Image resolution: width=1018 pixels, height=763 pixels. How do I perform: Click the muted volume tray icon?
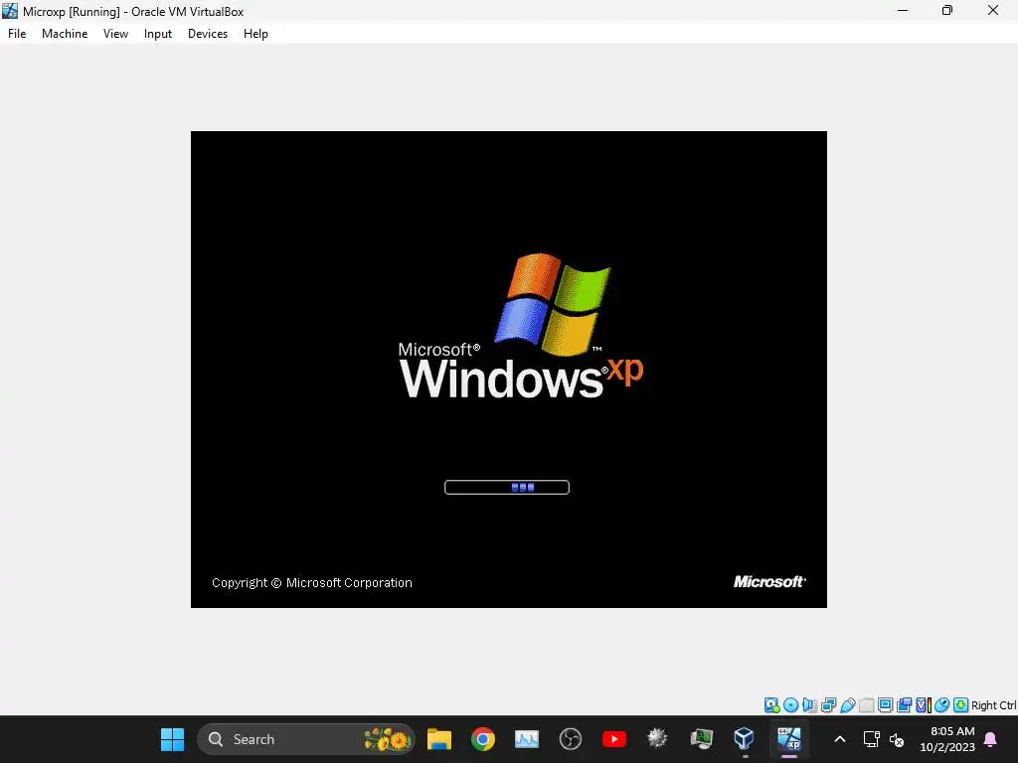[x=897, y=739]
